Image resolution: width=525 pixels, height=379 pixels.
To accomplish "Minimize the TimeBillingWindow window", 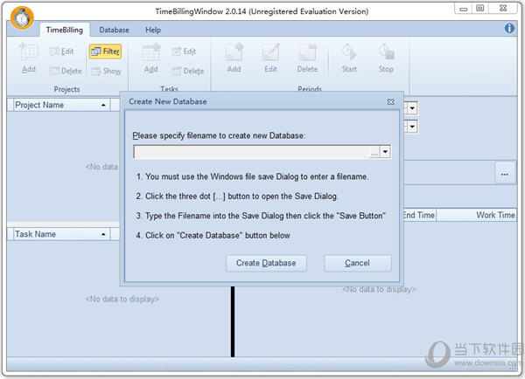I will click(464, 9).
